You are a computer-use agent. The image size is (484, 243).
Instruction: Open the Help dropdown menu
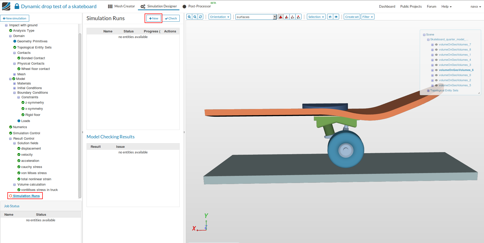446,6
